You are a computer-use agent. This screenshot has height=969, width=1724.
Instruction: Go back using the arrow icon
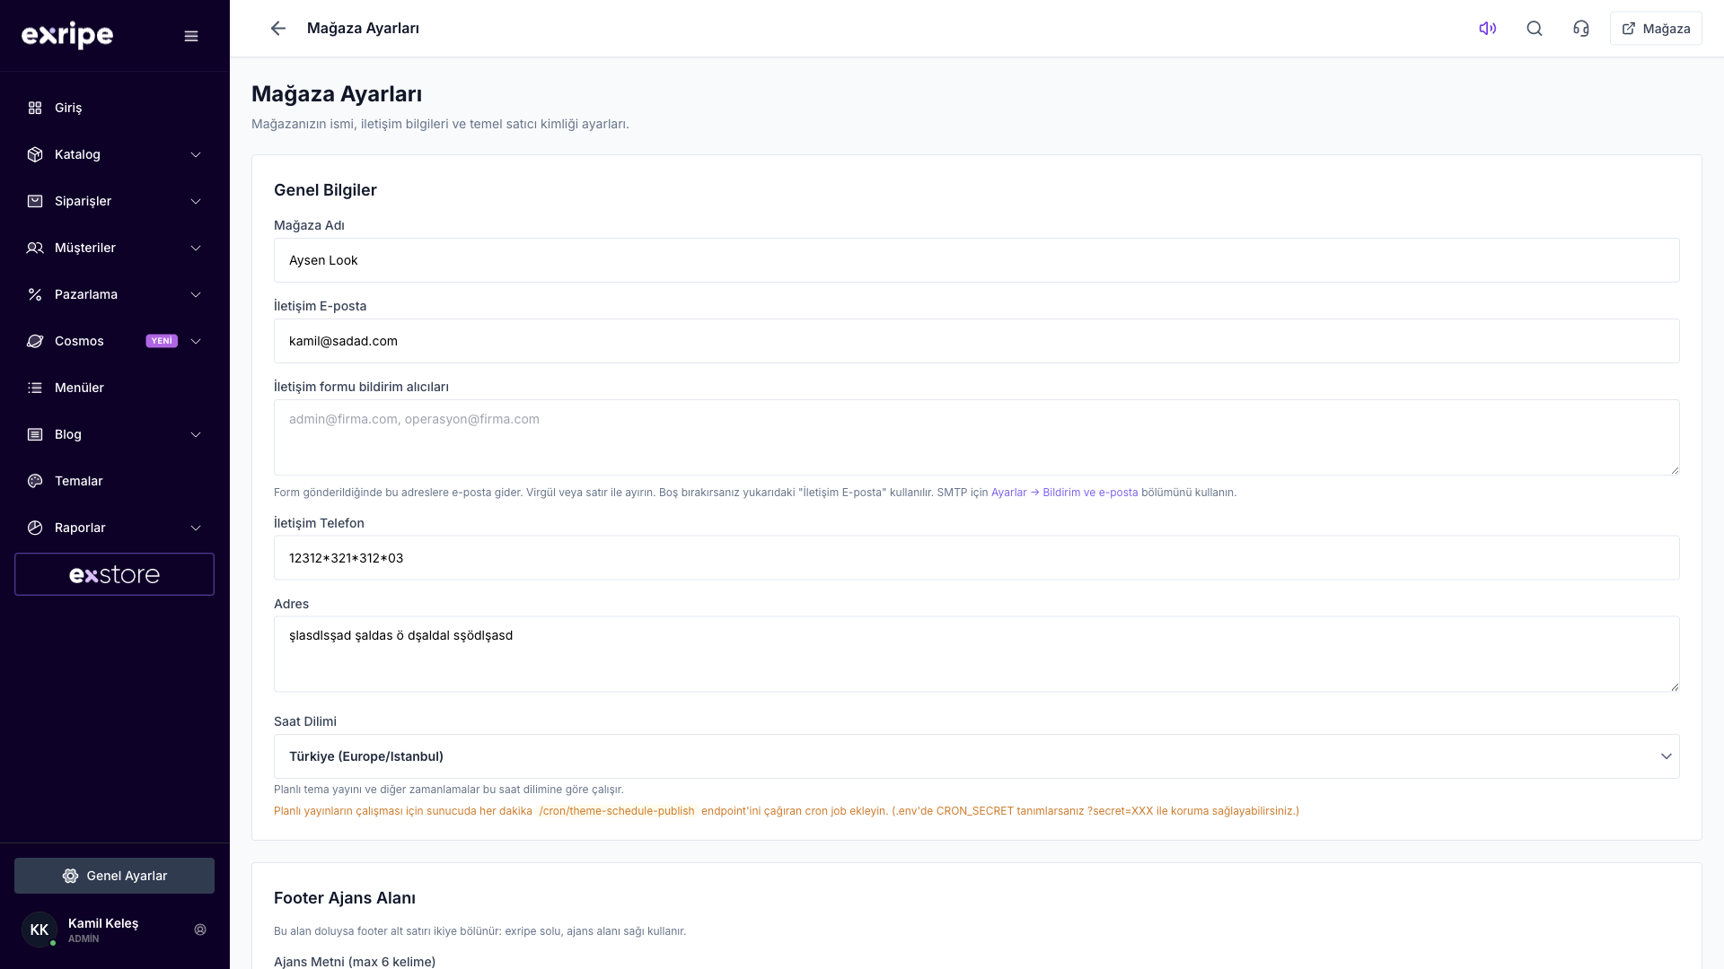click(278, 29)
